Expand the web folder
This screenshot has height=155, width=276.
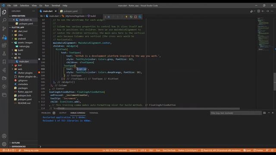[x=13, y=69]
